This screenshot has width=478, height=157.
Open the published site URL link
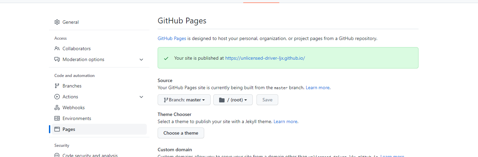tap(265, 58)
